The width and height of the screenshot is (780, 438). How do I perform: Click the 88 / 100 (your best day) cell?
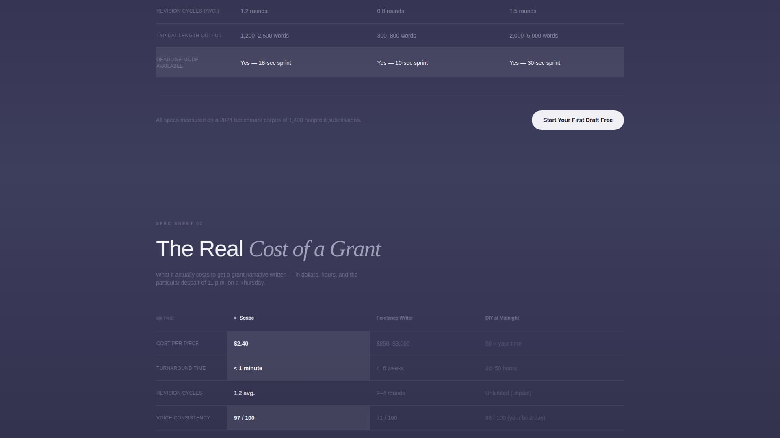point(551,418)
